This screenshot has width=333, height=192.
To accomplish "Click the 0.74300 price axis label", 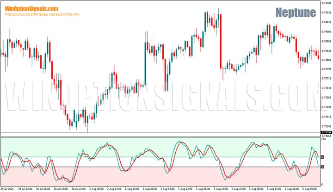I will [326, 3].
